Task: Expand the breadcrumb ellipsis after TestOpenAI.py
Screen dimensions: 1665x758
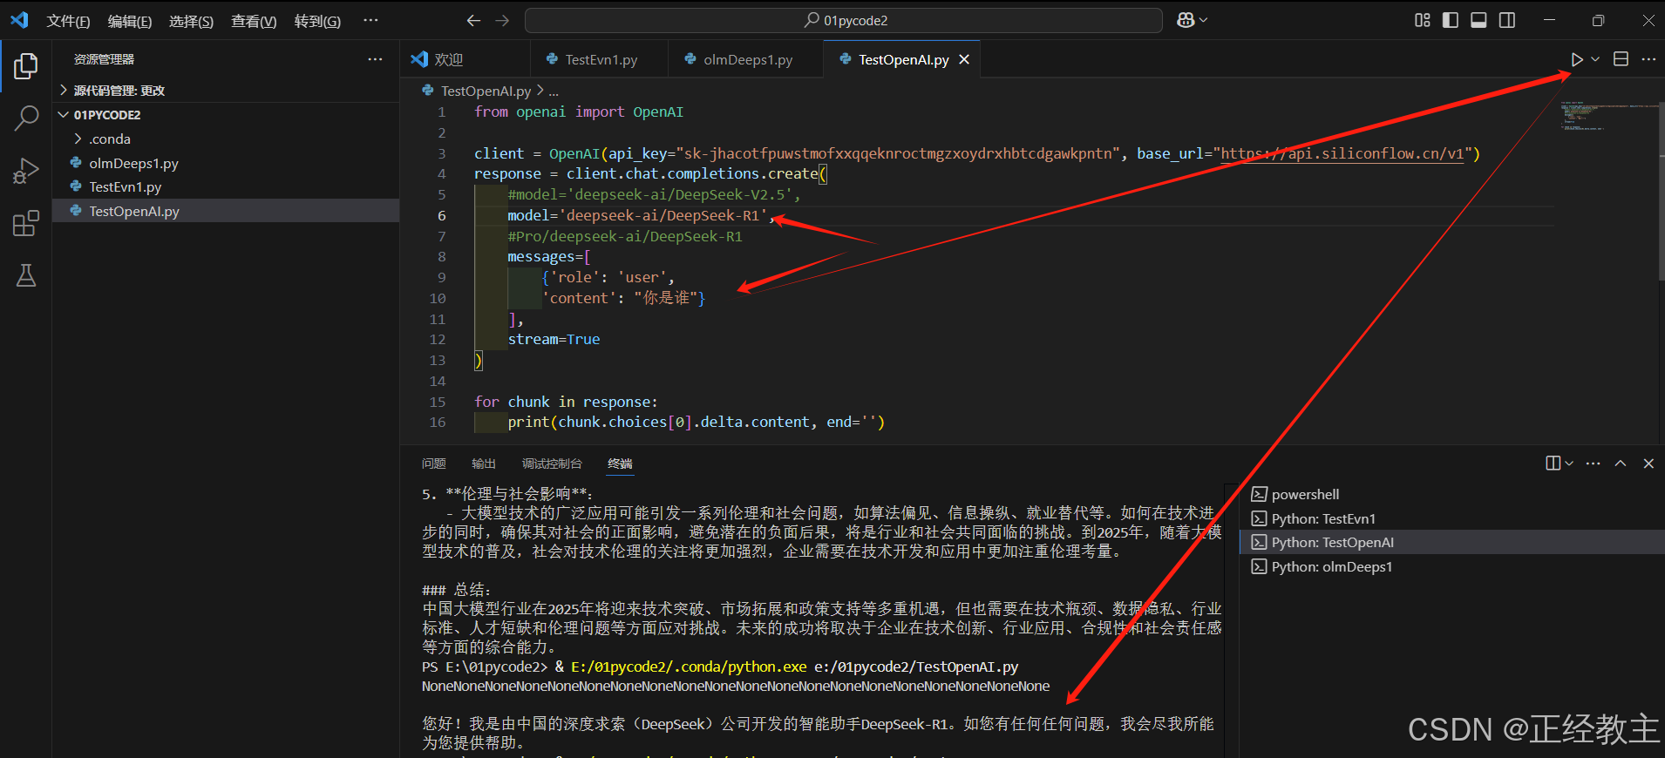Action: [x=554, y=91]
